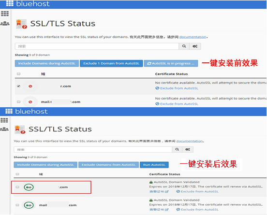Viewport: 267px width, 215px height.
Task: Open documentation link in top panel
Action: [193, 37]
